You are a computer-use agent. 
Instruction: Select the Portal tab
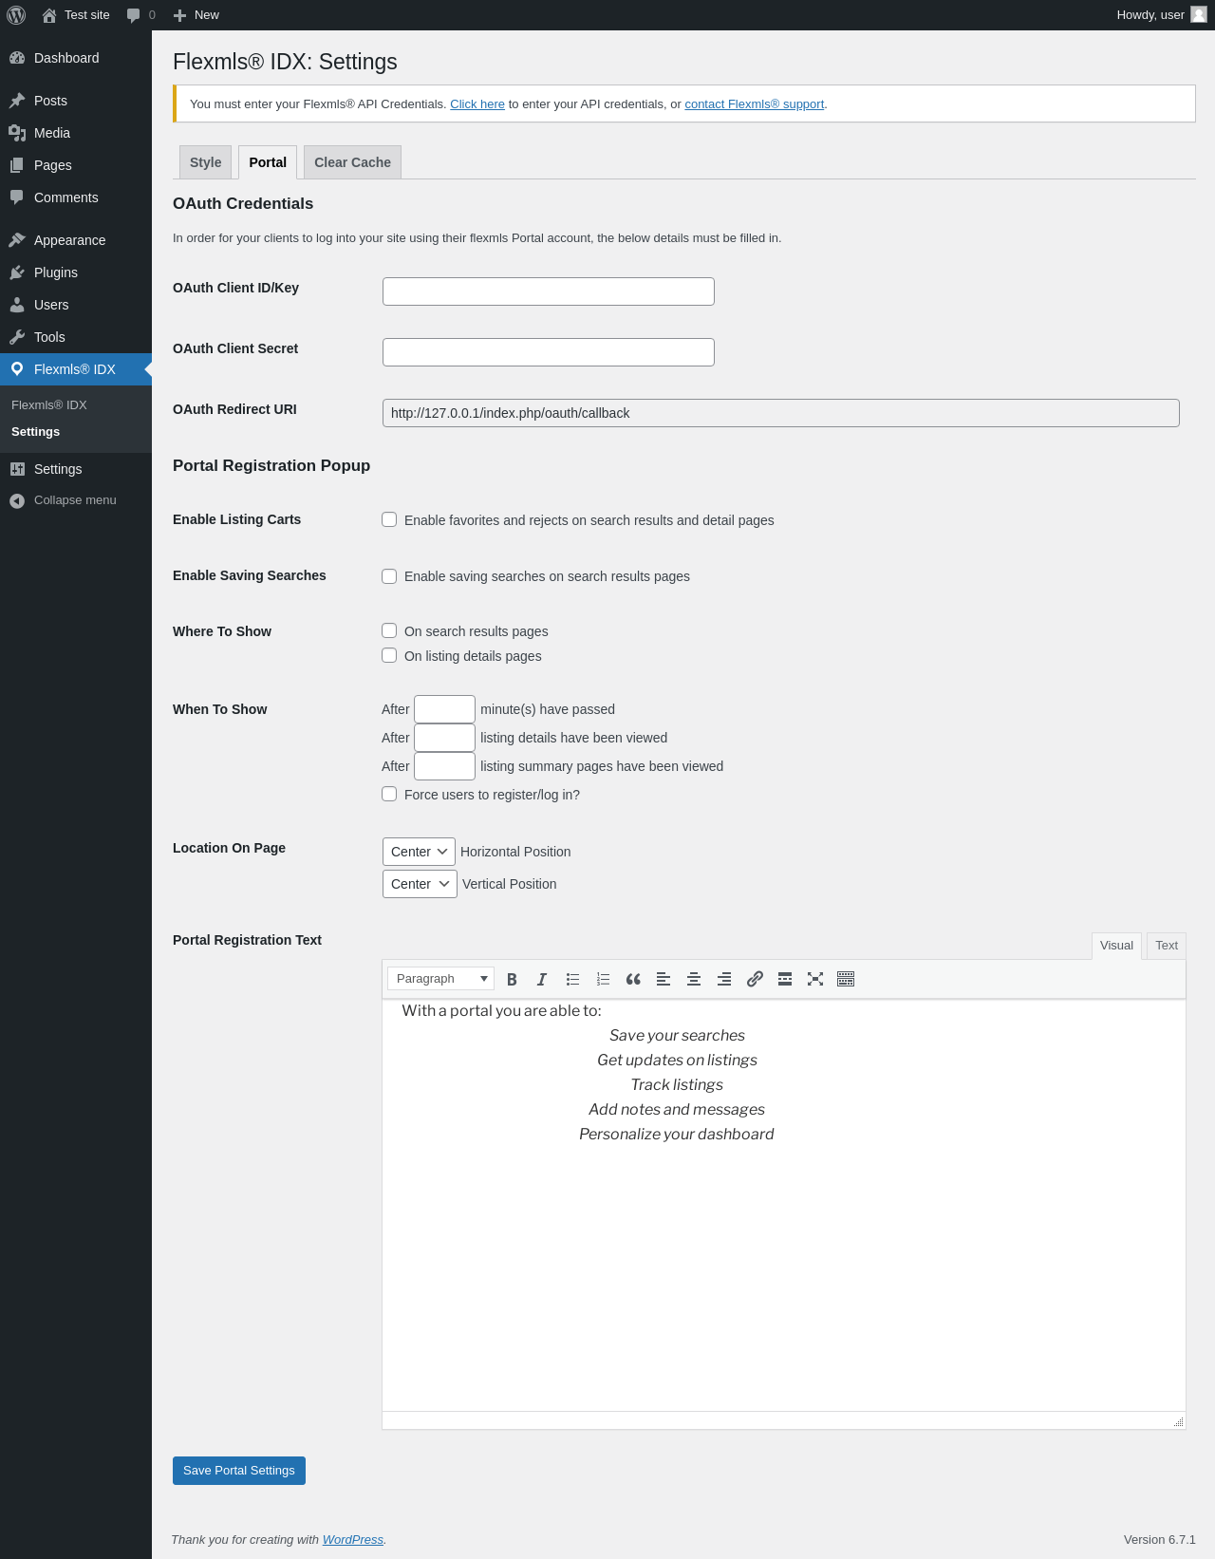tap(268, 162)
